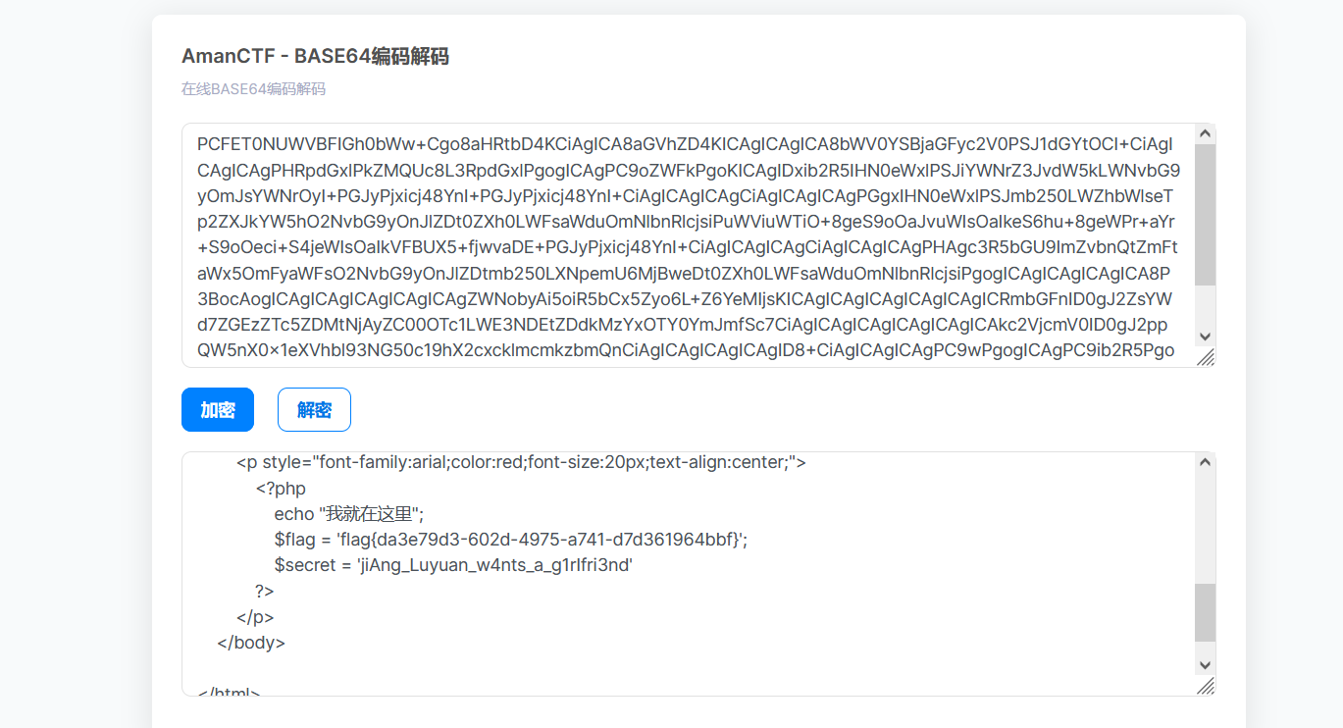Click the input box's scrollbar thumb
Viewport: 1343px width, 728px height.
[1205, 214]
